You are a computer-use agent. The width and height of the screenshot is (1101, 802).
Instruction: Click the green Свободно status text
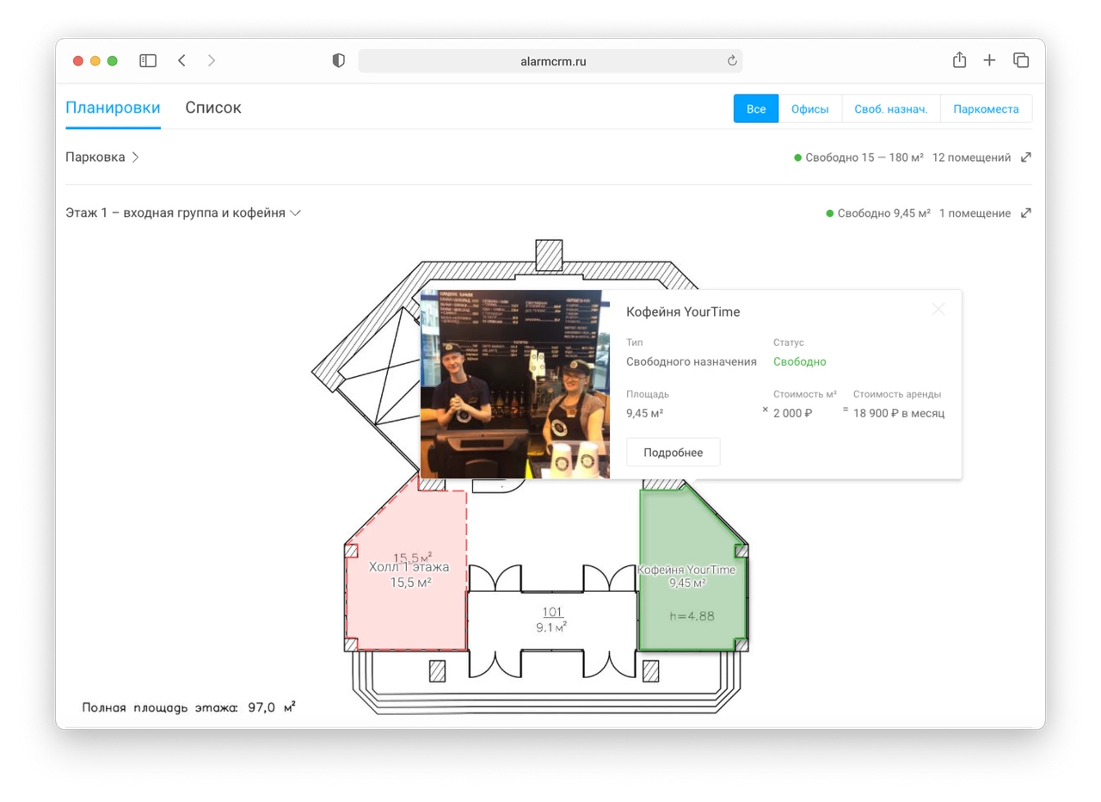tap(800, 362)
